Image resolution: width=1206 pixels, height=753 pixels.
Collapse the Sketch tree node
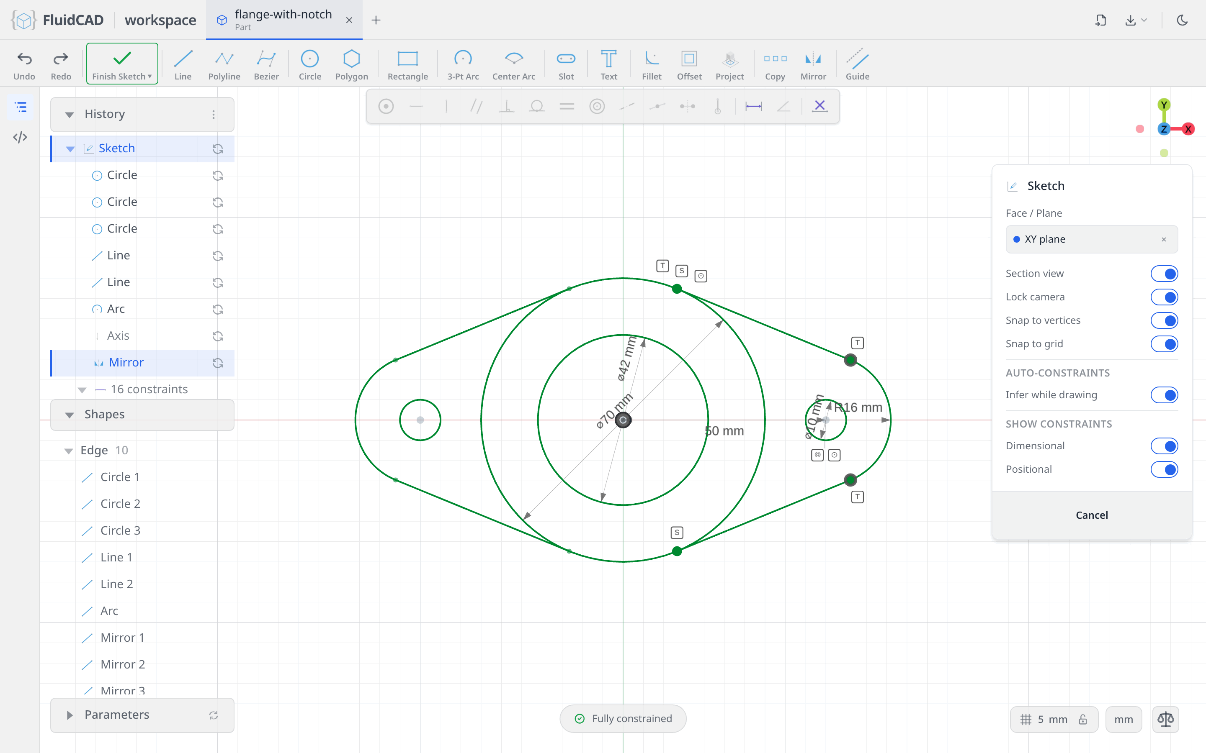pos(70,149)
